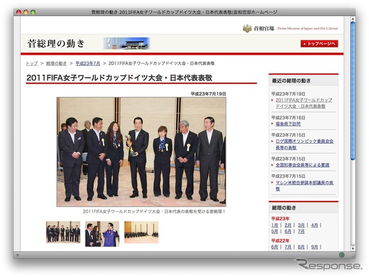Open マレン米統合参謀本部議長の表敬 link

point(304,186)
